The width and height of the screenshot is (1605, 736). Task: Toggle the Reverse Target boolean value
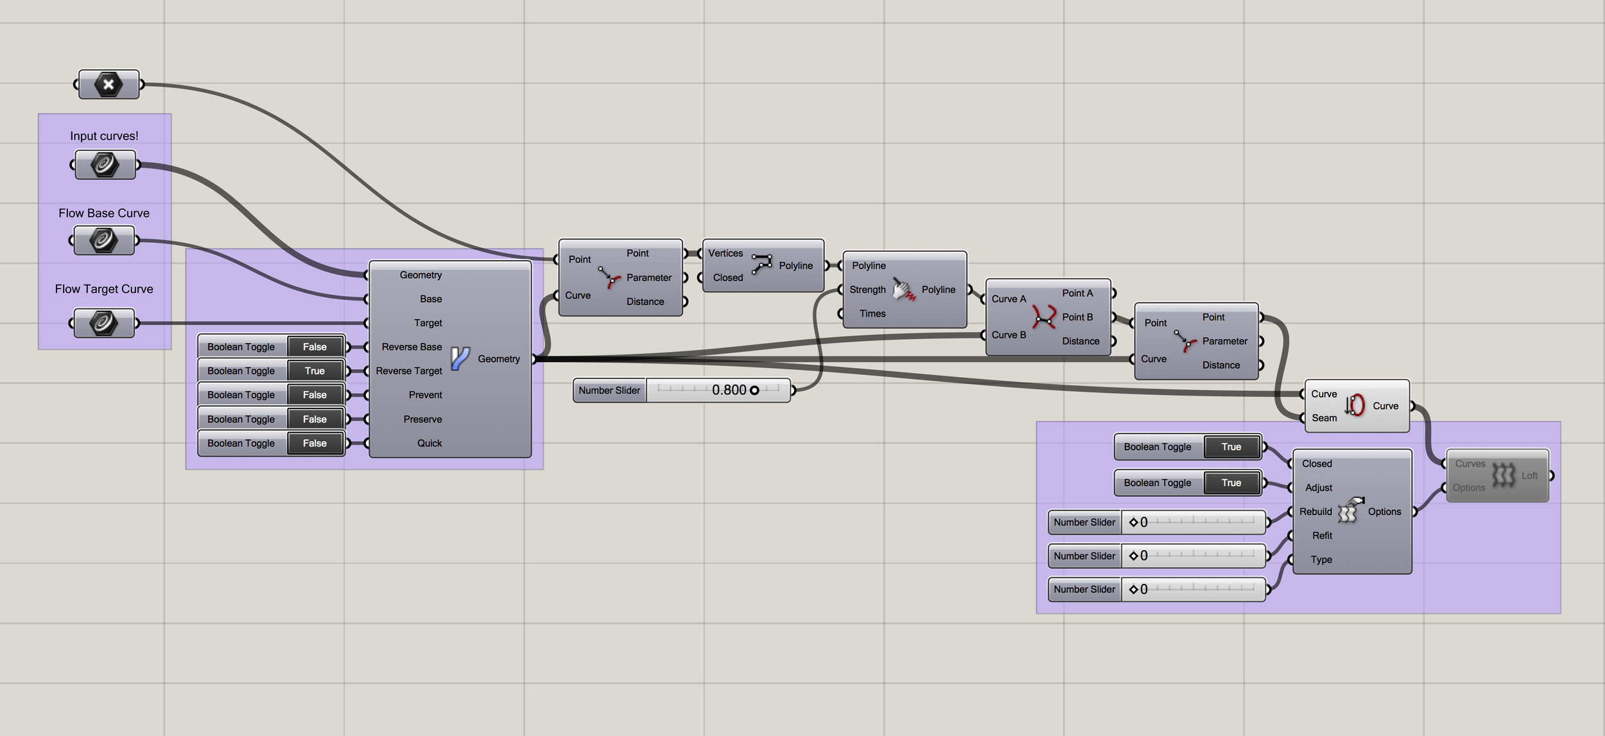point(315,371)
